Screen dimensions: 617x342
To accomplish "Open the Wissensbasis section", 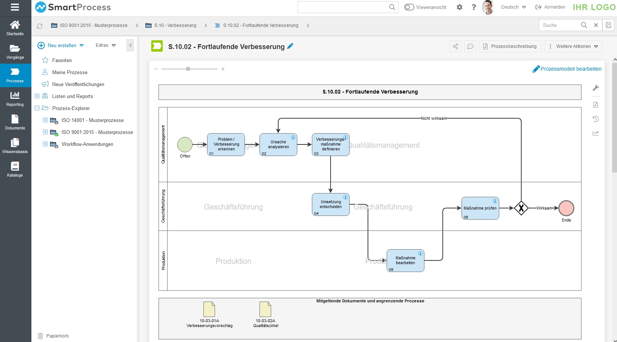I will [x=15, y=146].
